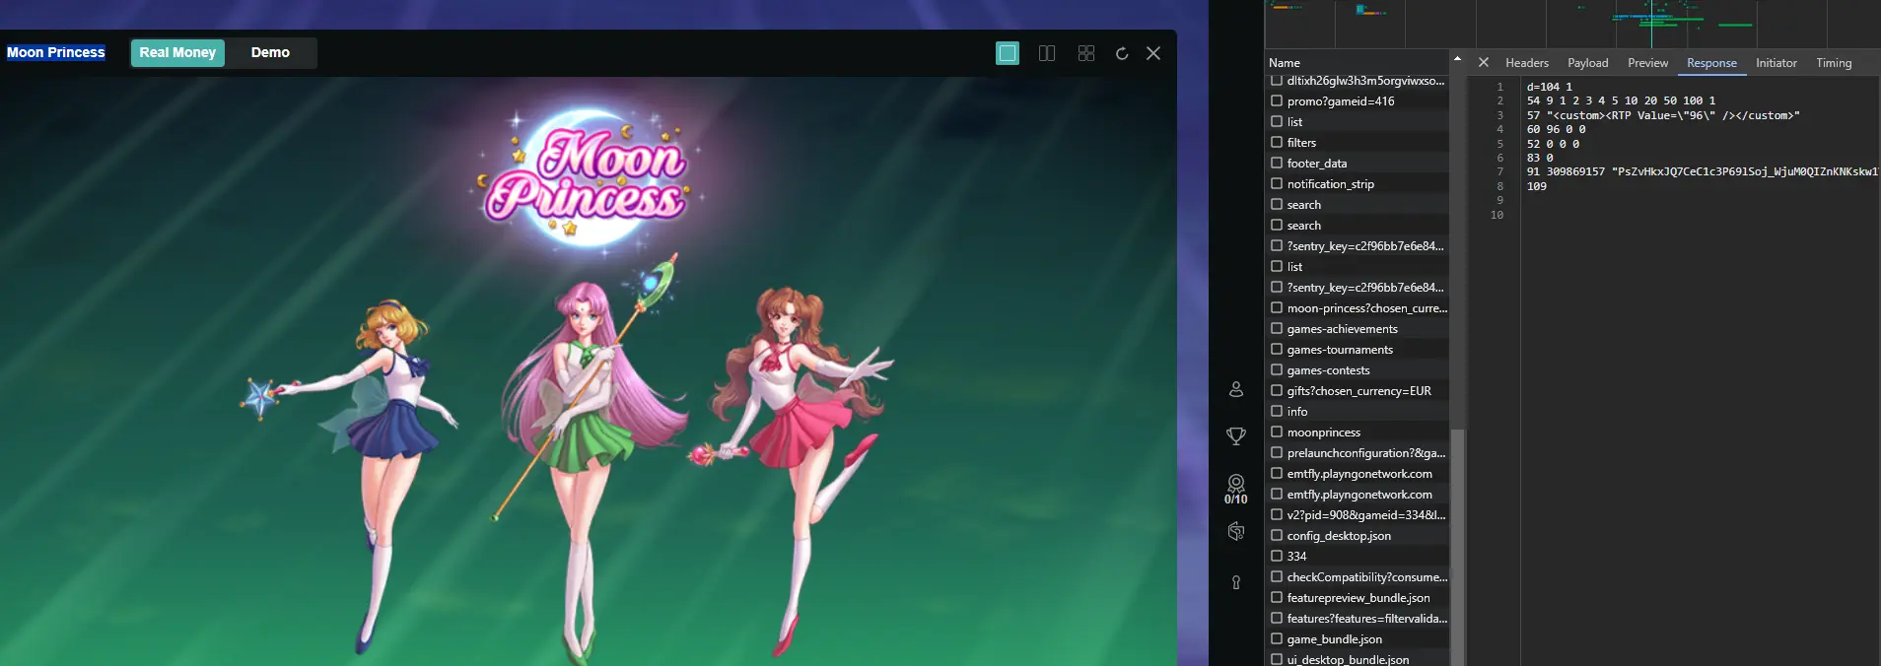The width and height of the screenshot is (1881, 666).
Task: Click the response line "60 96 0 0"
Action: tap(1556, 129)
